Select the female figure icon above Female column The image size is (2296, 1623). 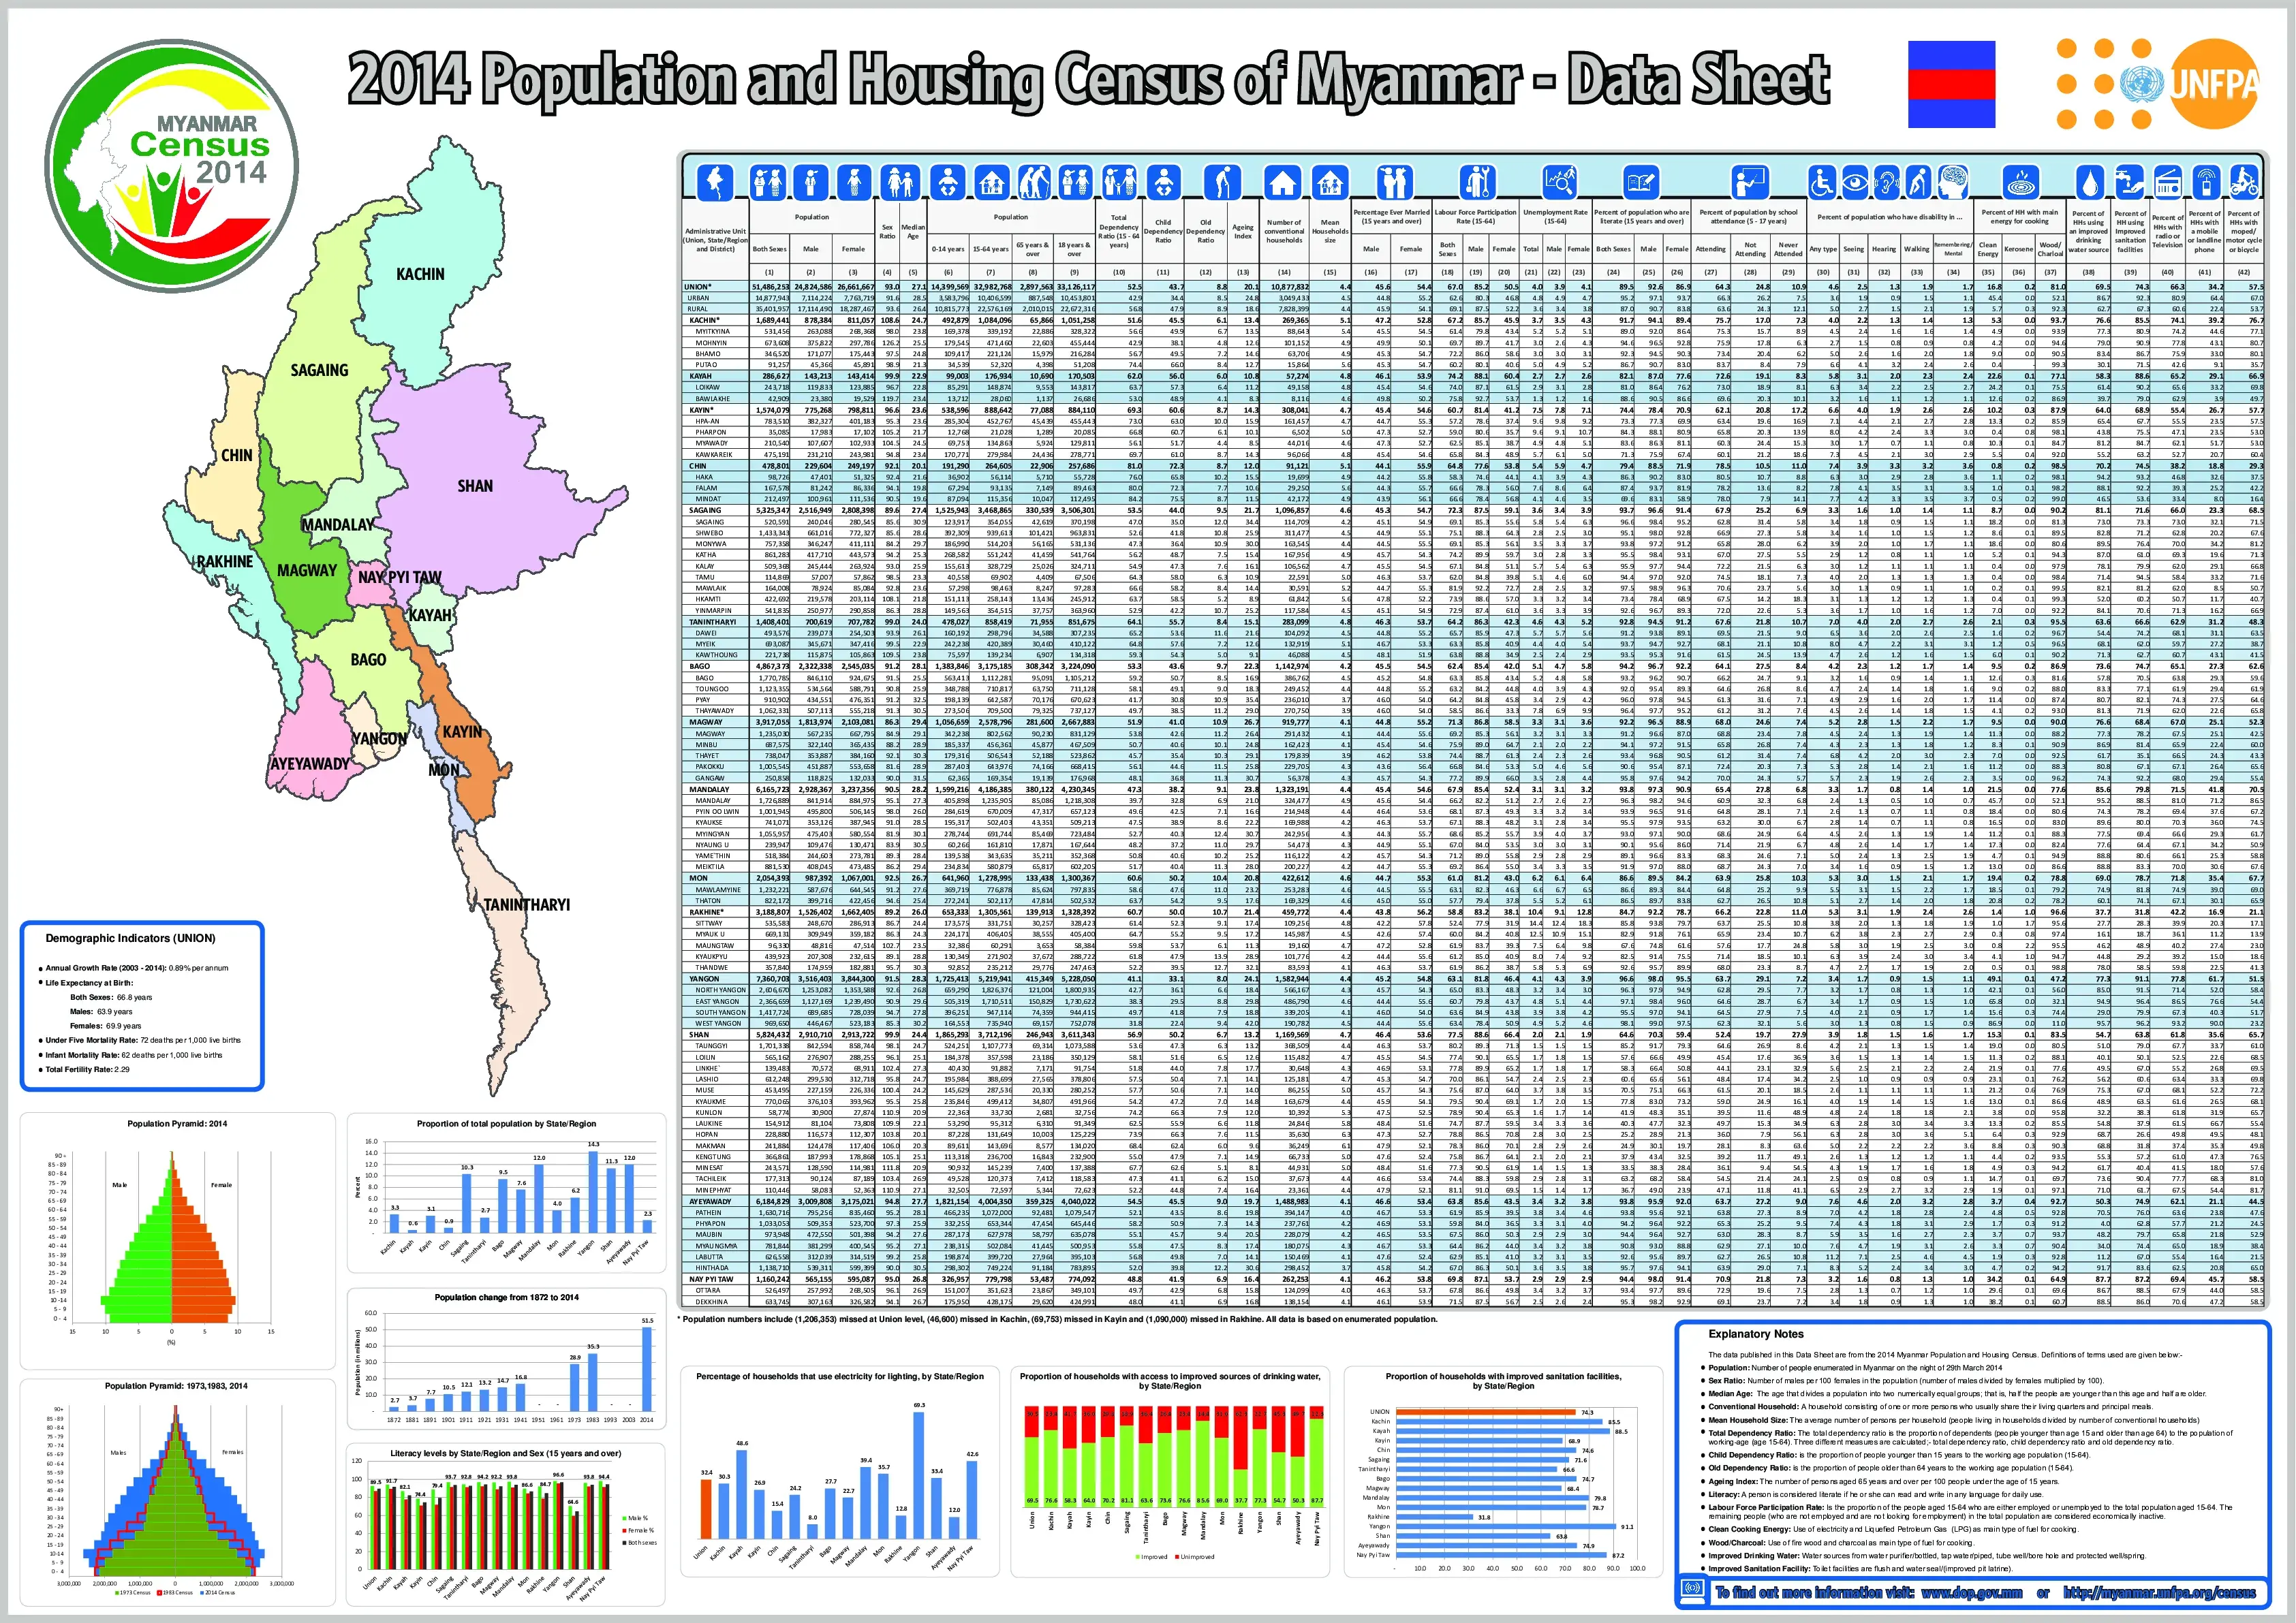pos(854,182)
